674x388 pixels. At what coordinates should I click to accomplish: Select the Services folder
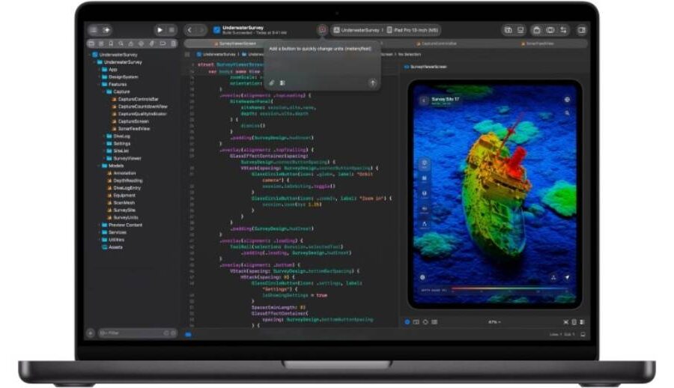(114, 232)
